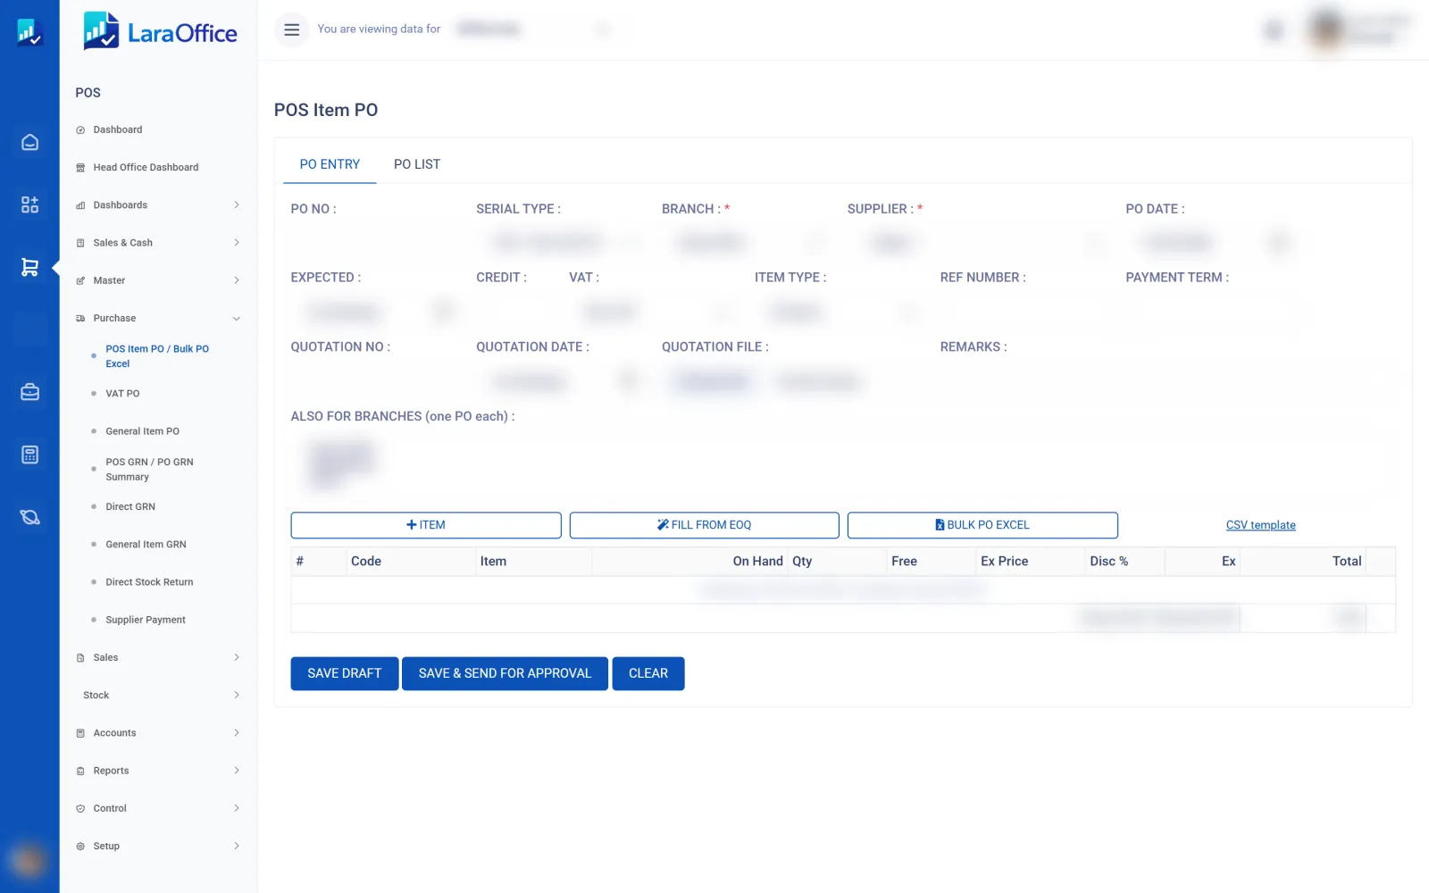This screenshot has width=1429, height=893.
Task: Open the home icon in the left rail
Action: (29, 142)
